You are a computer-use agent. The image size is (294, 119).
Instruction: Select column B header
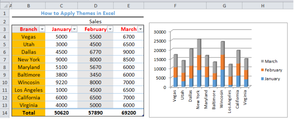click(x=29, y=6)
